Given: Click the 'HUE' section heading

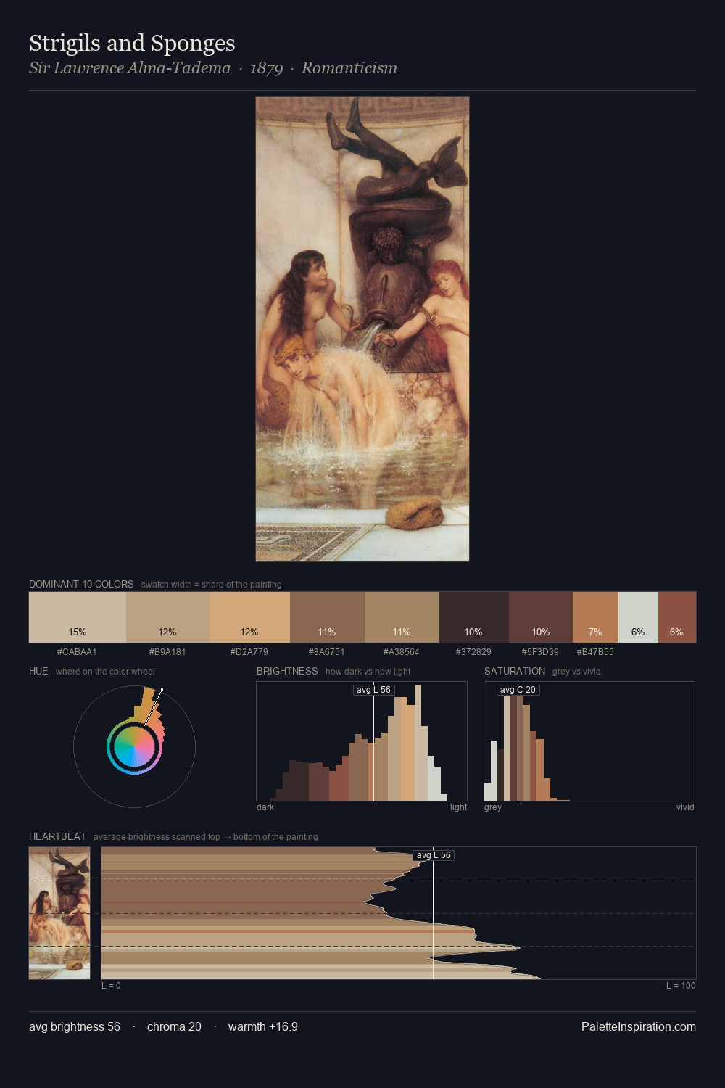Looking at the screenshot, I should pos(38,671).
